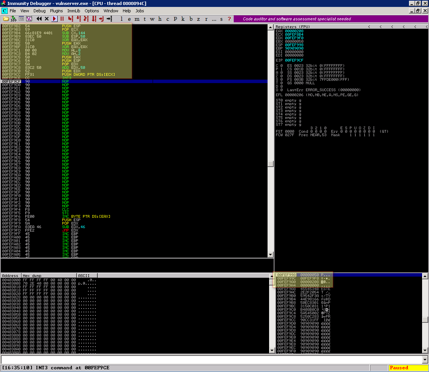The width and height of the screenshot is (429, 372).
Task: Click the Go to address arrow icon
Action: pos(110,19)
